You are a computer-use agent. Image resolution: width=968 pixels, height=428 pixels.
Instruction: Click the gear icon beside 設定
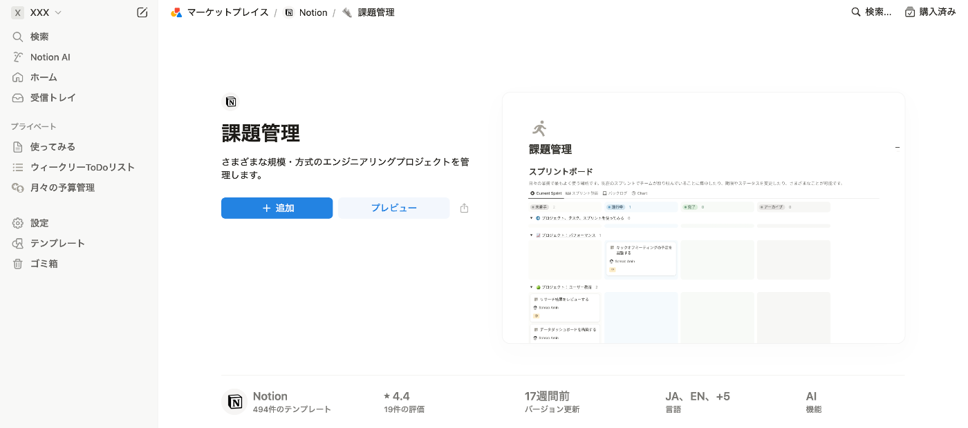(18, 223)
